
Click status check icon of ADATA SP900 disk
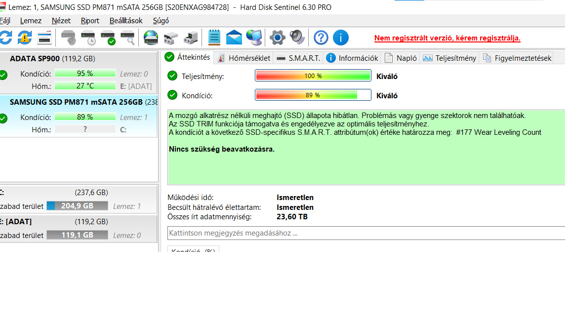[x=3, y=75]
